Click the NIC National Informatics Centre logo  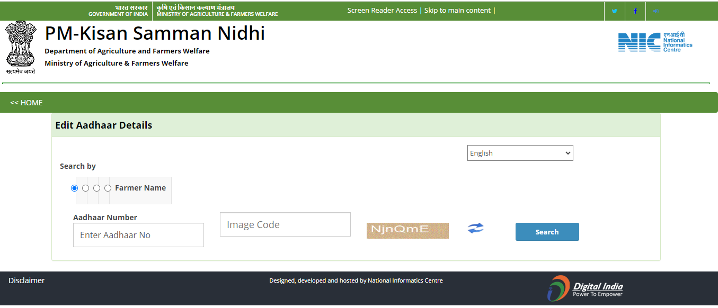point(655,42)
